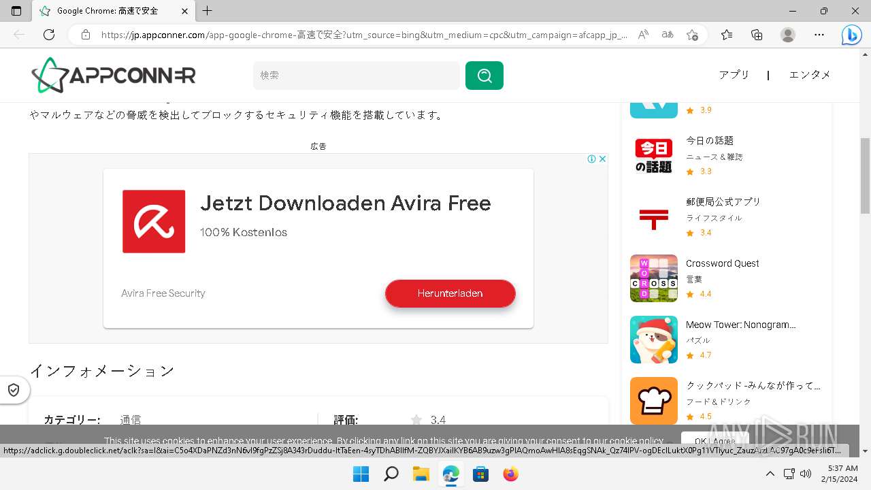Add this page to favorites star icon
This screenshot has width=871, height=490.
[x=692, y=35]
